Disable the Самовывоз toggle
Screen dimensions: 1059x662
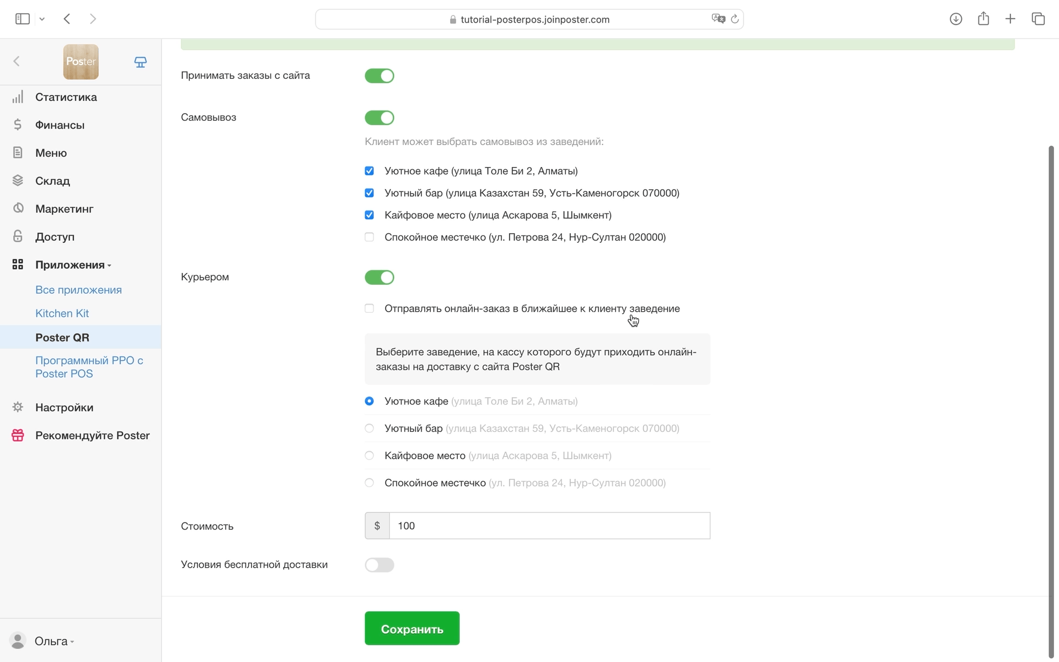[x=379, y=118]
